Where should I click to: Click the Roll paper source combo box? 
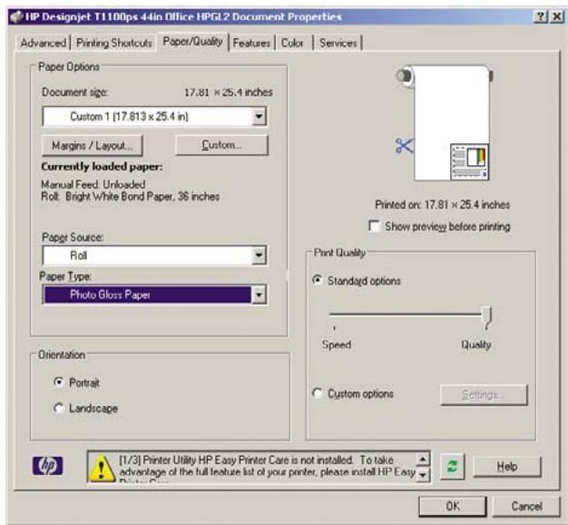point(154,256)
